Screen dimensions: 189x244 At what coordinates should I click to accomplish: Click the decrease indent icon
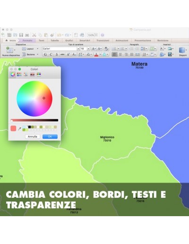pos(131,49)
